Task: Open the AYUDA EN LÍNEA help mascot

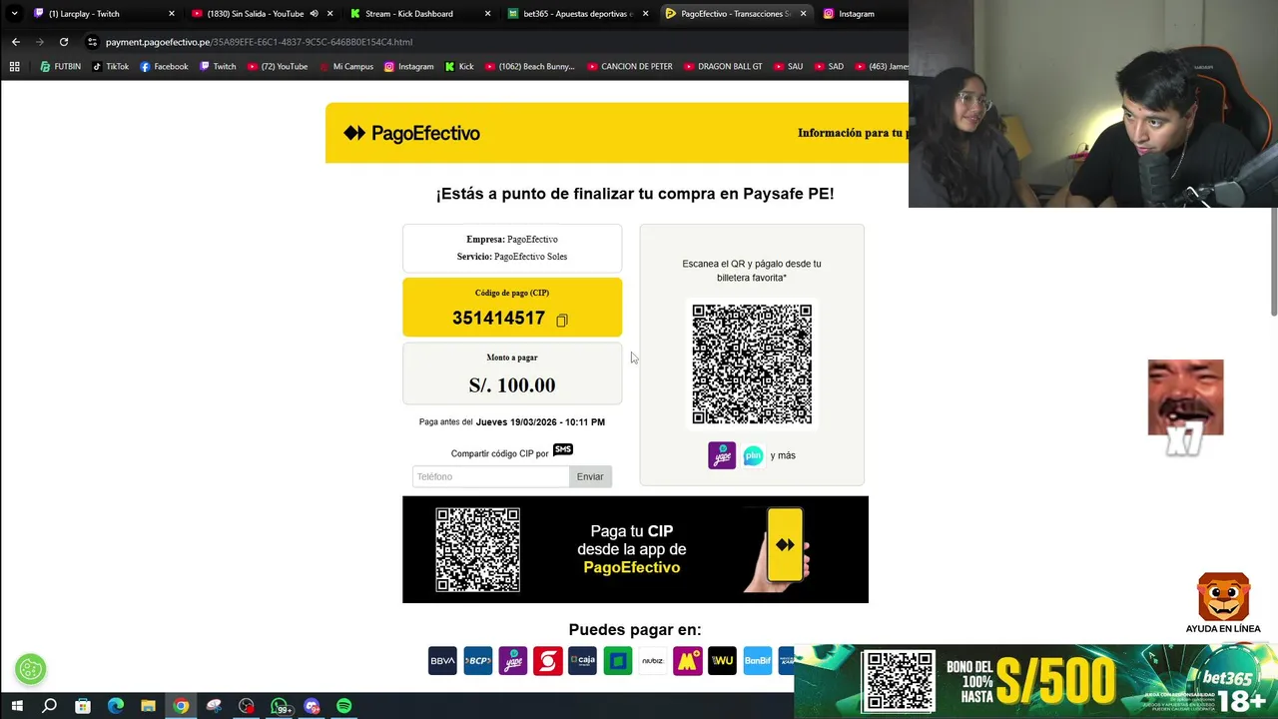Action: click(x=1223, y=603)
